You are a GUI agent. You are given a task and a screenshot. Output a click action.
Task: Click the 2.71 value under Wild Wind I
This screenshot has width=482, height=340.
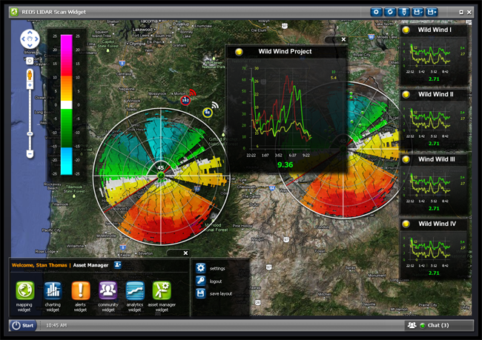pyautogui.click(x=434, y=79)
